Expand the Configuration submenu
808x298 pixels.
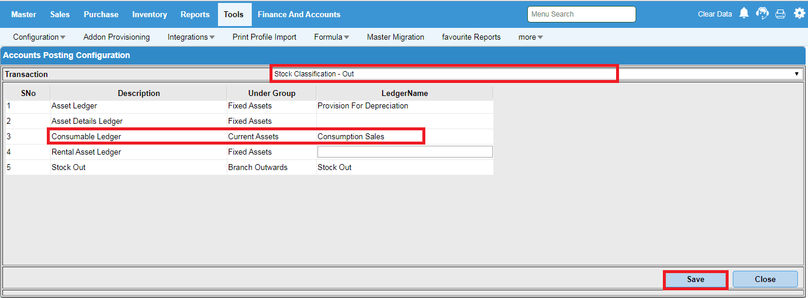point(39,37)
